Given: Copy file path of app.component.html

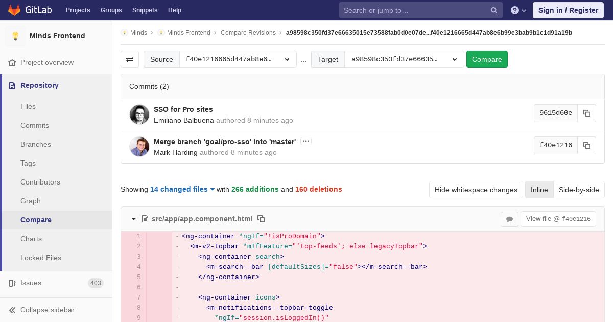Looking at the screenshot, I should click(261, 219).
